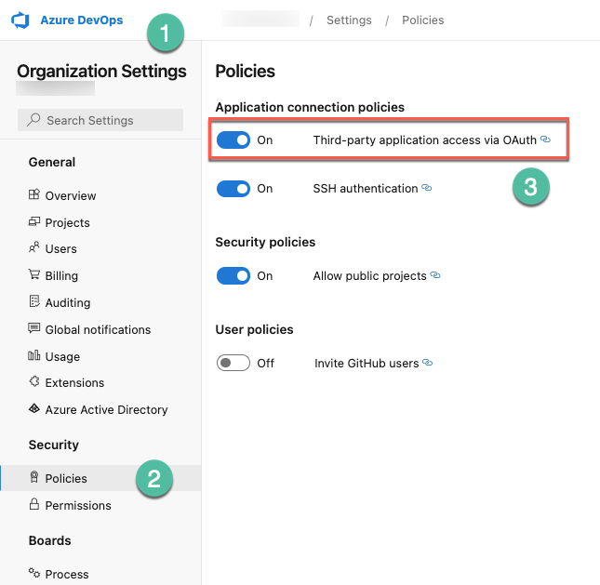This screenshot has height=585, width=600.
Task: Click the Billing shopping cart icon
Action: [x=34, y=274]
